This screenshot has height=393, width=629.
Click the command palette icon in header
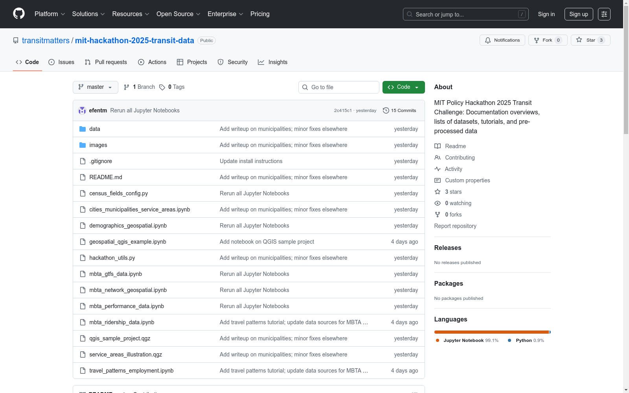(604, 14)
